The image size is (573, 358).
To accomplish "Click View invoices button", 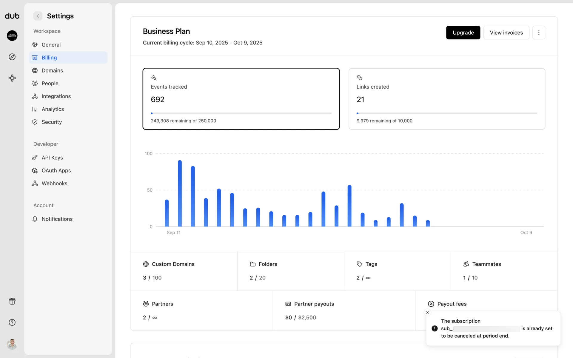I will tap(506, 33).
